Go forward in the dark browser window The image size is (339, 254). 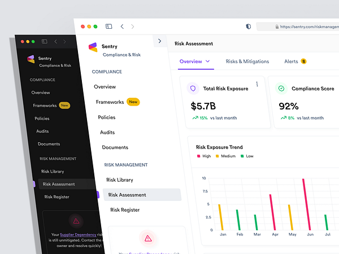pyautogui.click(x=64, y=41)
